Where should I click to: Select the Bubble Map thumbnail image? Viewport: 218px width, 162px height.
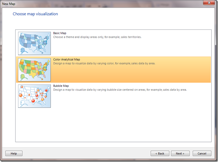pos(34,96)
